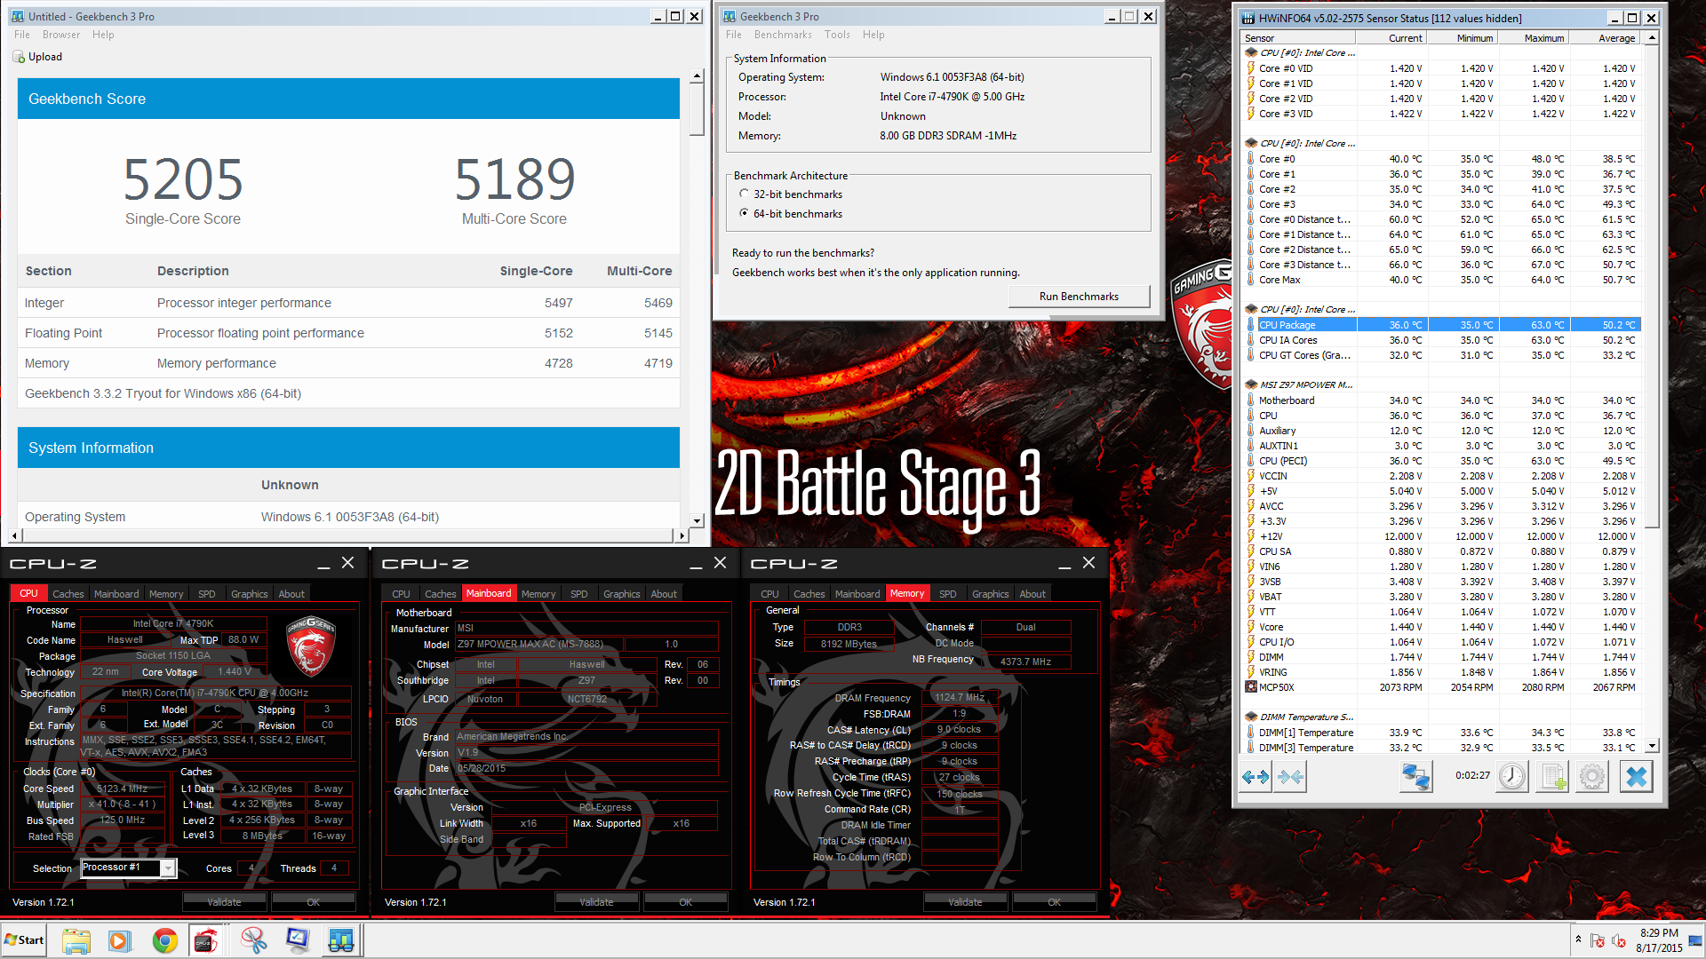Switch to SPD tab in first CPU-Z window

coord(206,594)
